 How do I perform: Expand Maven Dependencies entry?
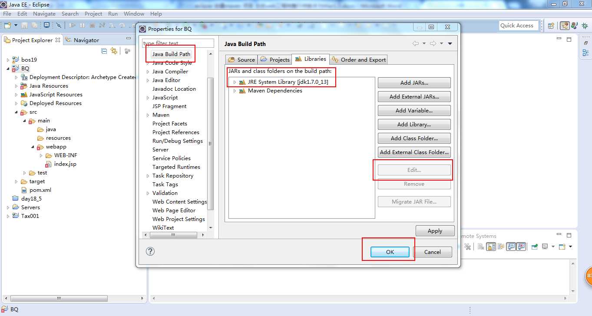click(235, 91)
